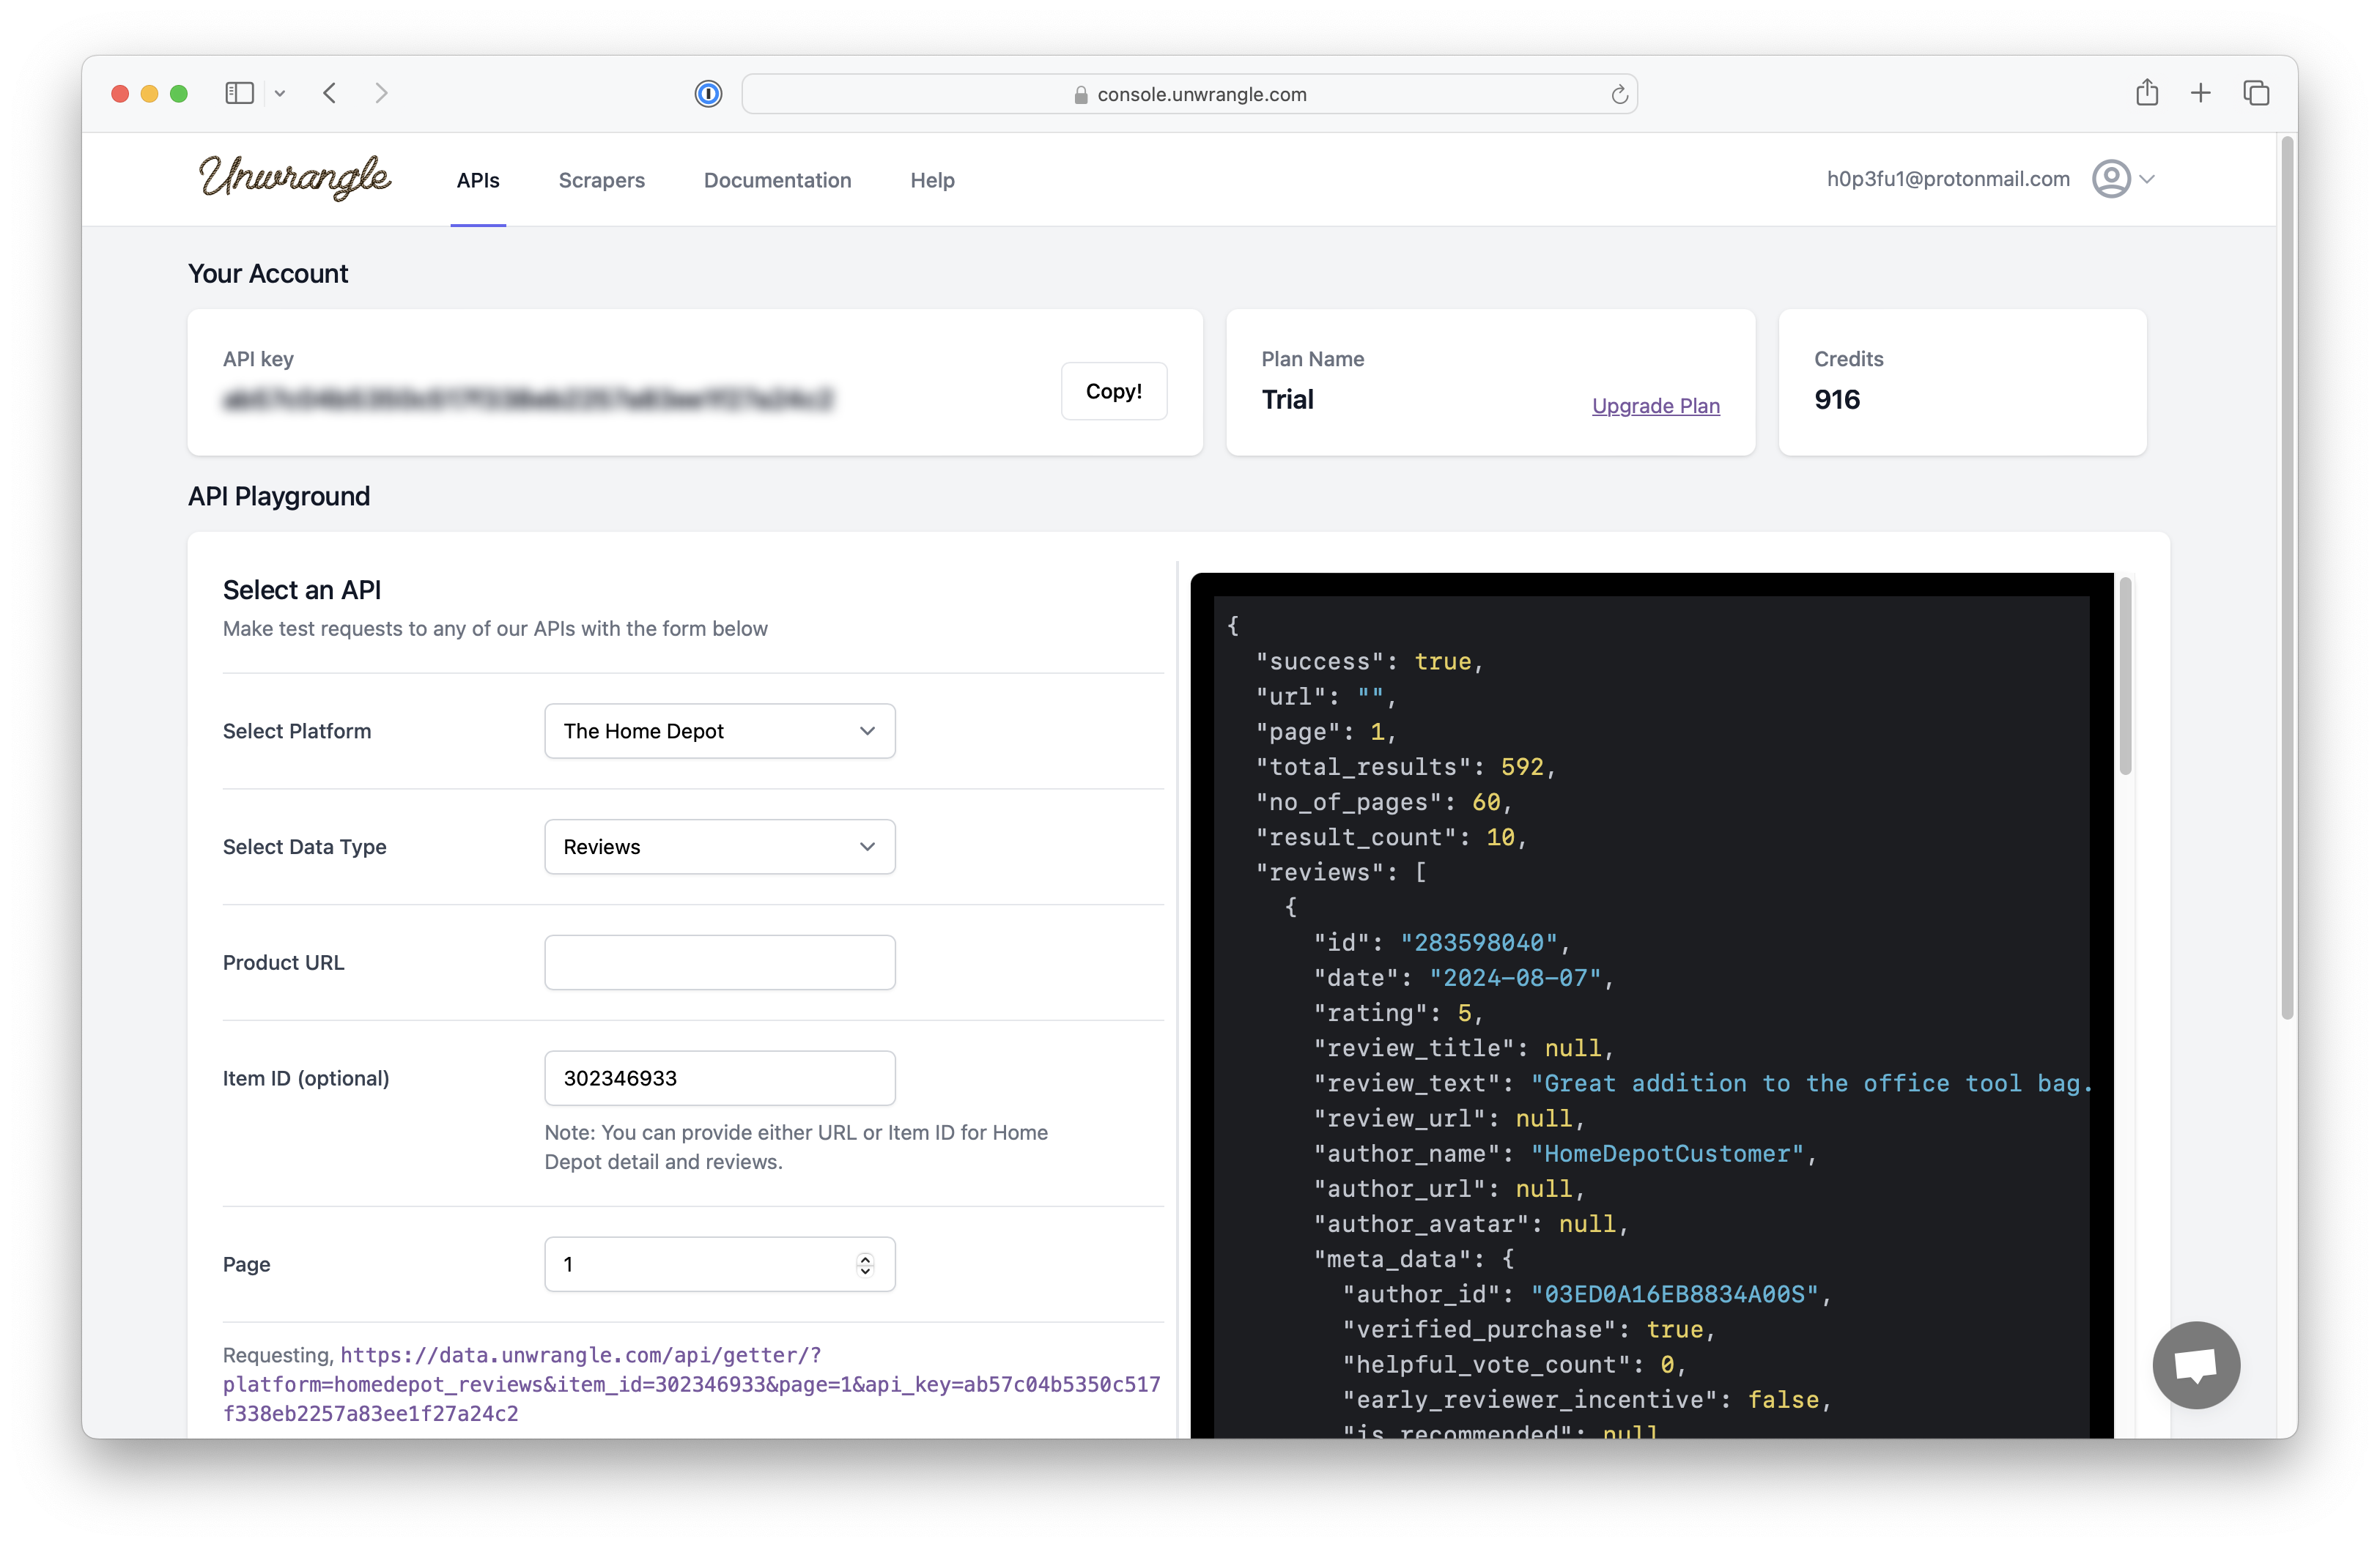Screen dimensions: 2380x1547
Task: Expand the account menu chevron
Action: click(2147, 180)
